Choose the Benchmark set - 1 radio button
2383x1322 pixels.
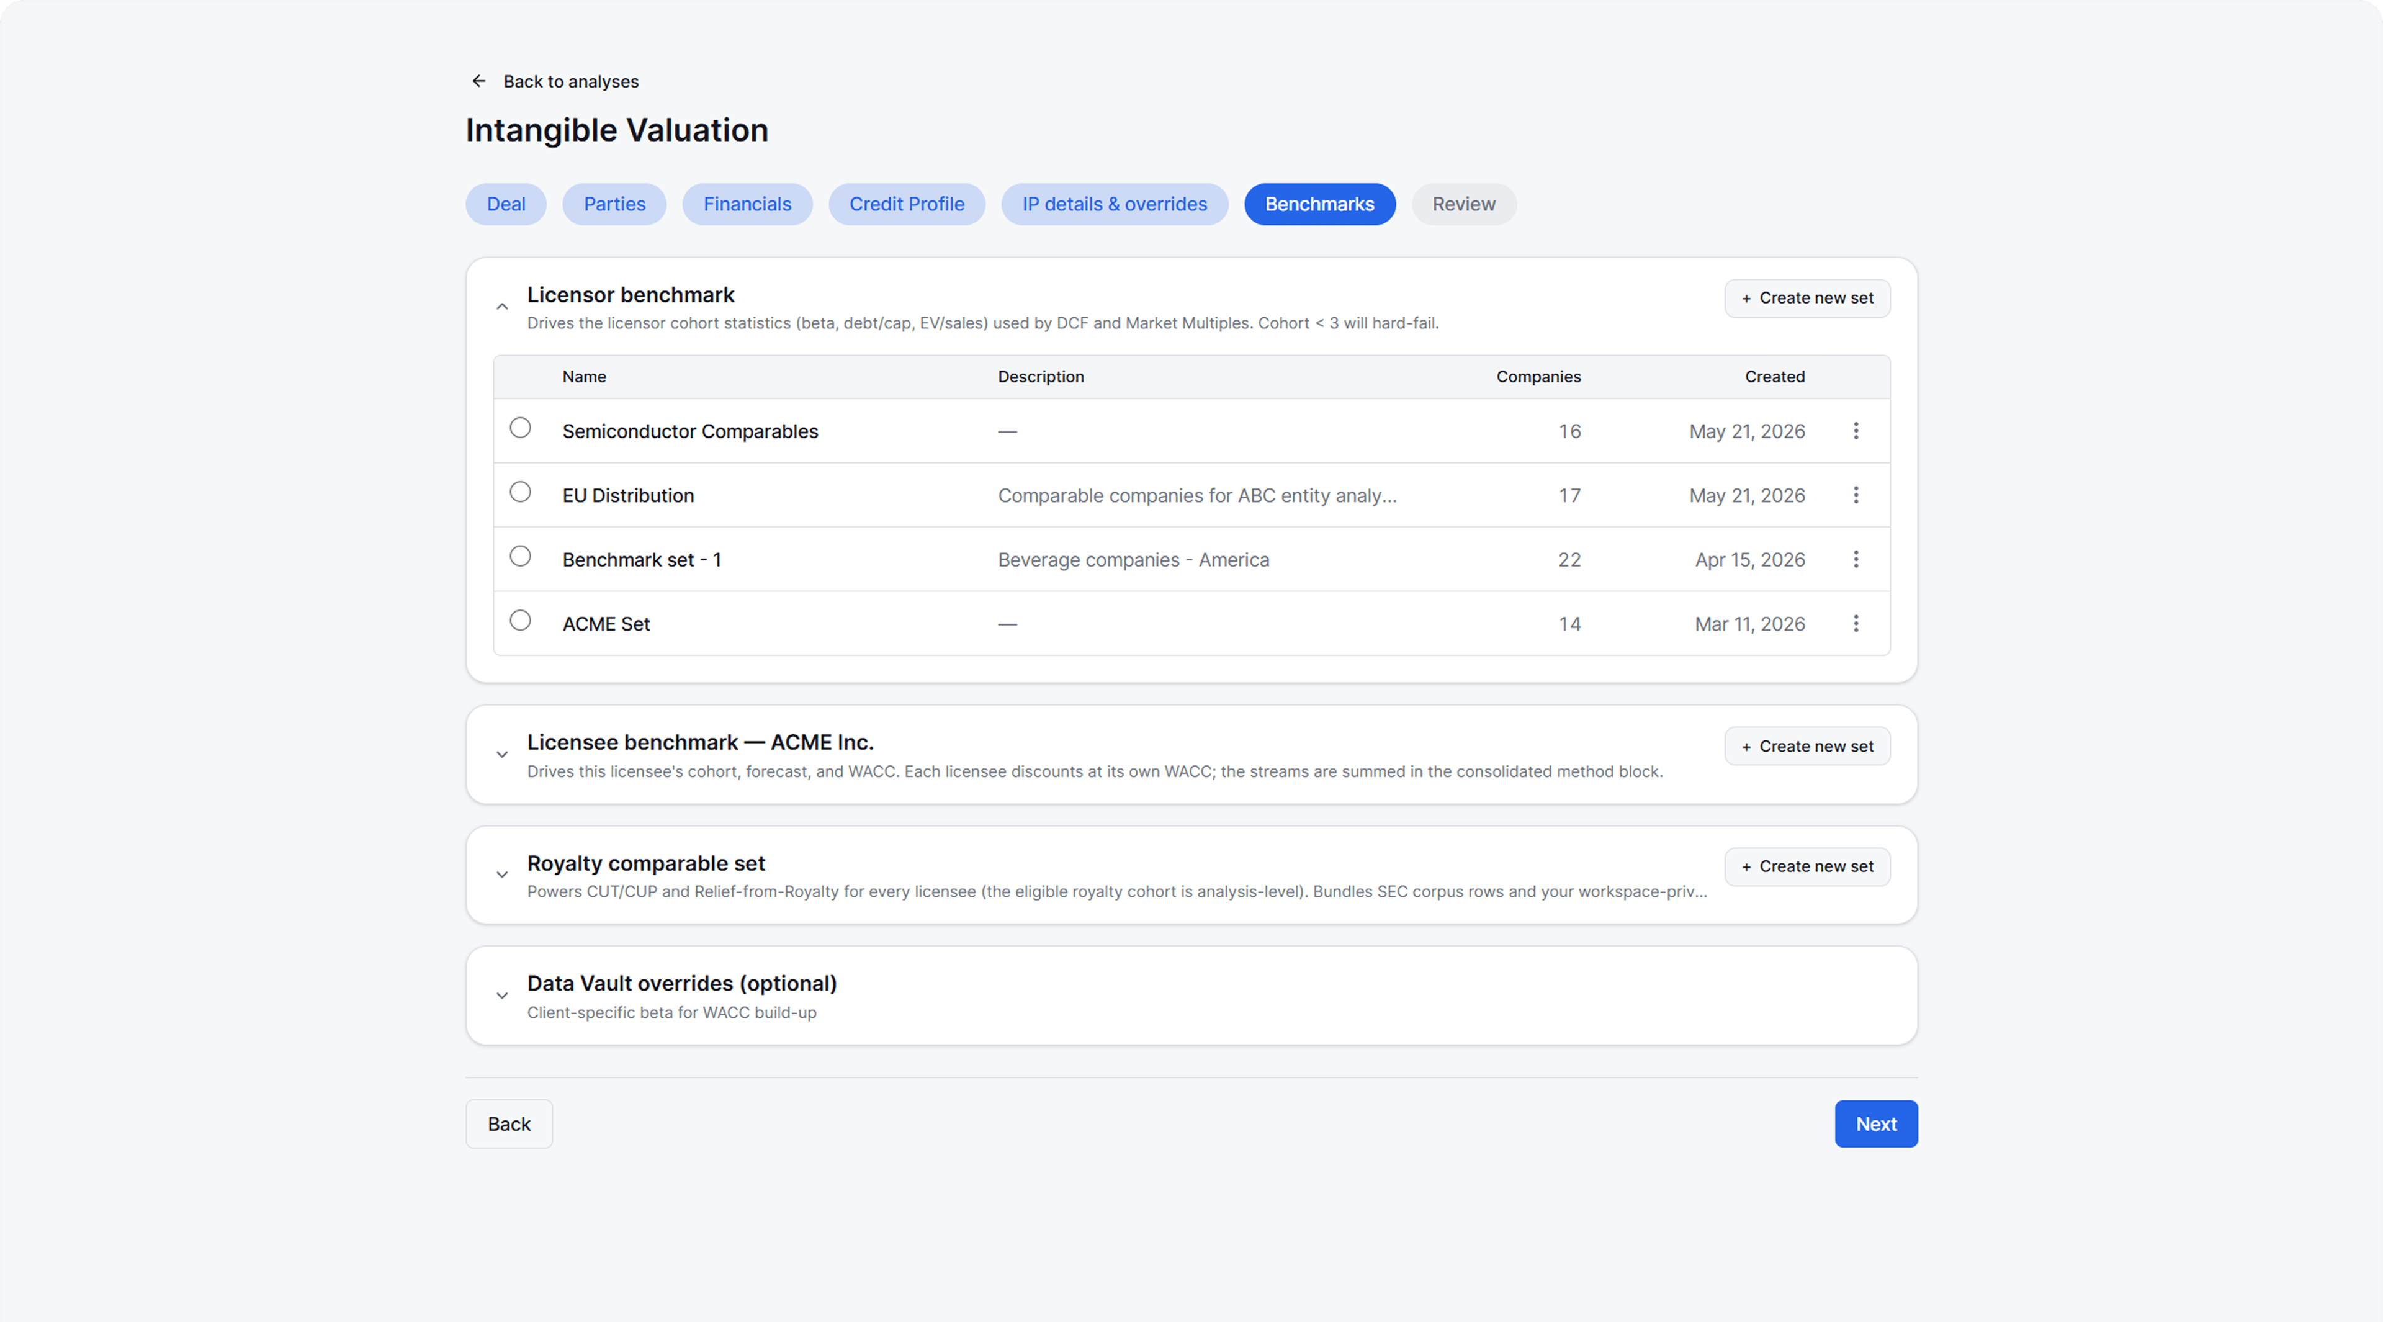point(521,556)
